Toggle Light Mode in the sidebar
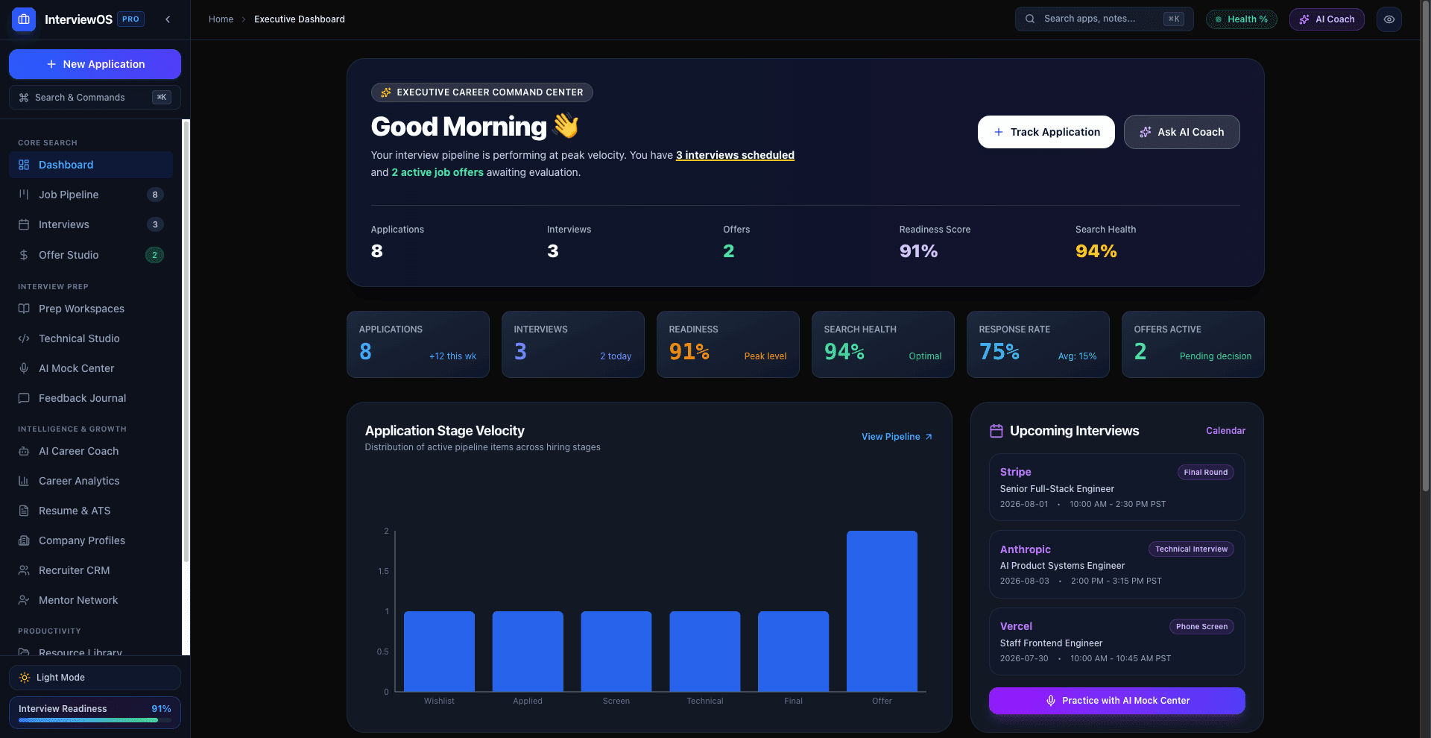The image size is (1431, 738). (95, 678)
